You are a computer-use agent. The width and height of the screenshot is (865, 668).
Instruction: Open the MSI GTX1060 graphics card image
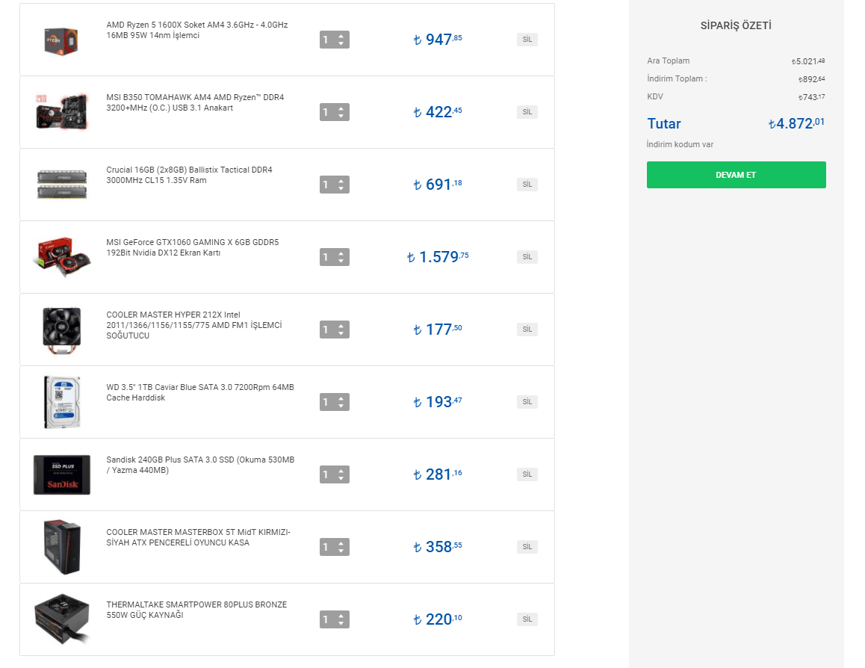pos(61,257)
